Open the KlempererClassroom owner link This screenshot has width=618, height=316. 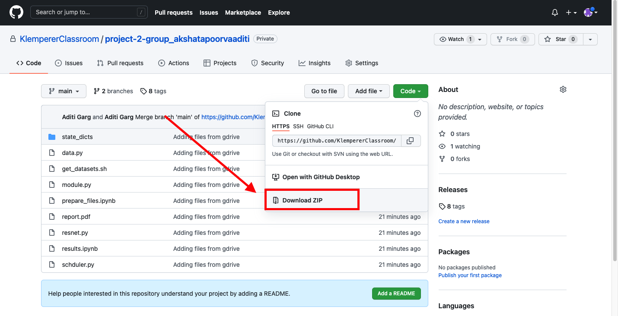point(60,39)
